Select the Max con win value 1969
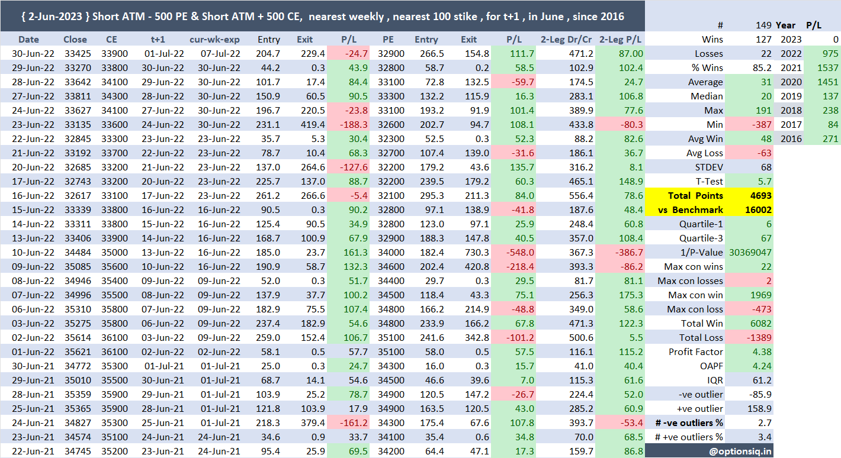The image size is (841, 458). (x=762, y=295)
